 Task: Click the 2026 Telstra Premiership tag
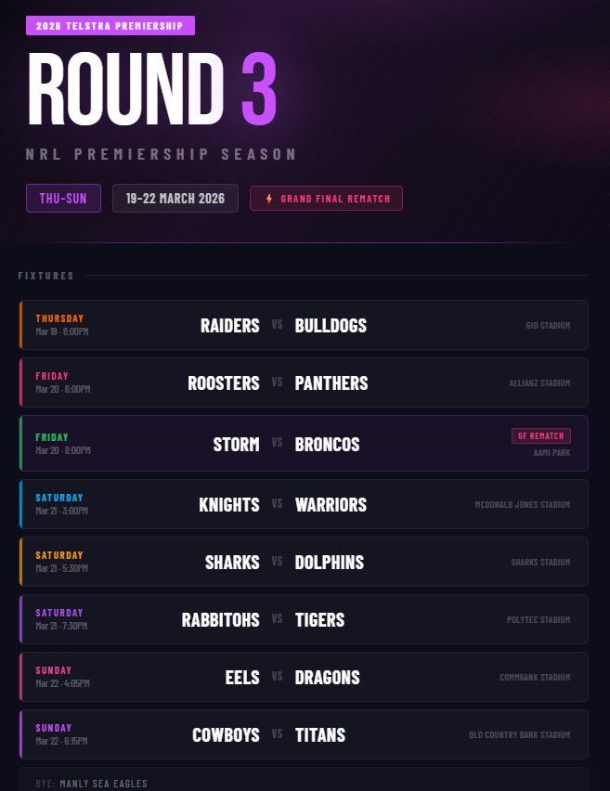click(110, 26)
